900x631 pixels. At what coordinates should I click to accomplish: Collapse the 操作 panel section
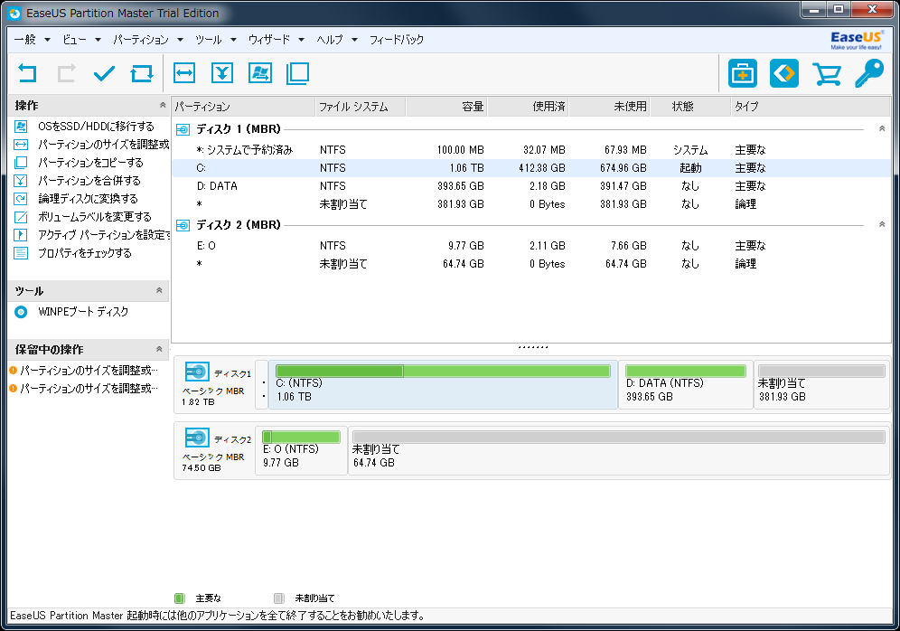[x=163, y=105]
